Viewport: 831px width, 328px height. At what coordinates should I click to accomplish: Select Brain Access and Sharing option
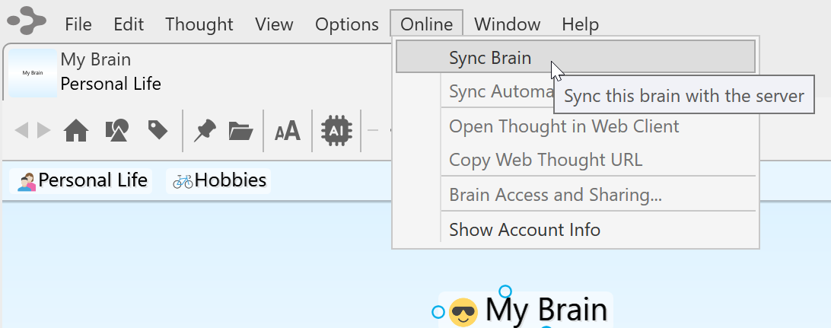[555, 194]
